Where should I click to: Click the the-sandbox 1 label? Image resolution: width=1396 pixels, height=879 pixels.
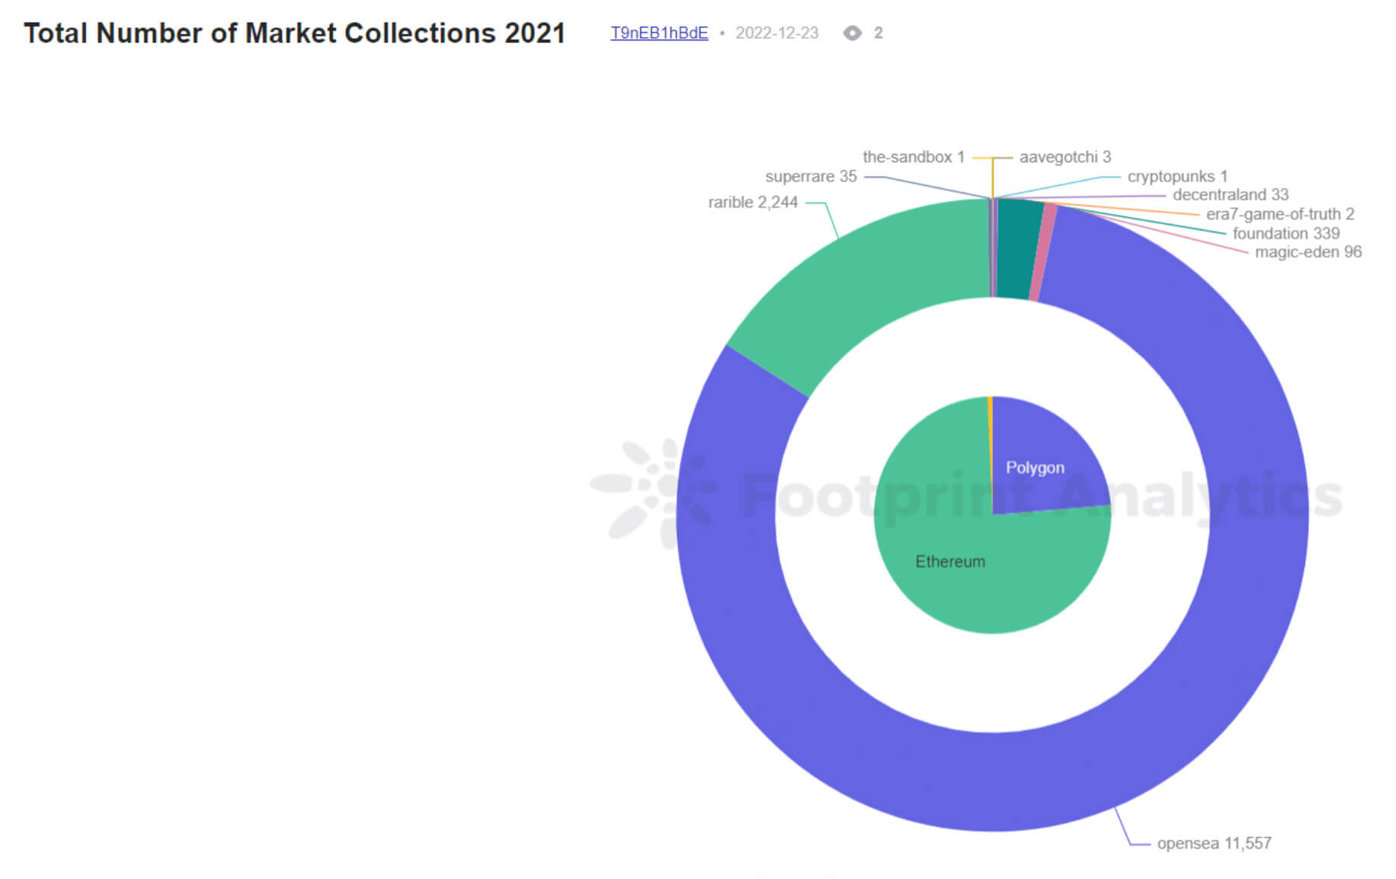[913, 157]
